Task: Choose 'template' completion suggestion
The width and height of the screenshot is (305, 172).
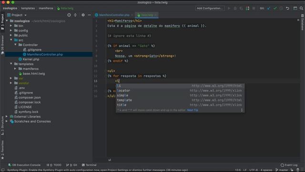Action: (180, 100)
